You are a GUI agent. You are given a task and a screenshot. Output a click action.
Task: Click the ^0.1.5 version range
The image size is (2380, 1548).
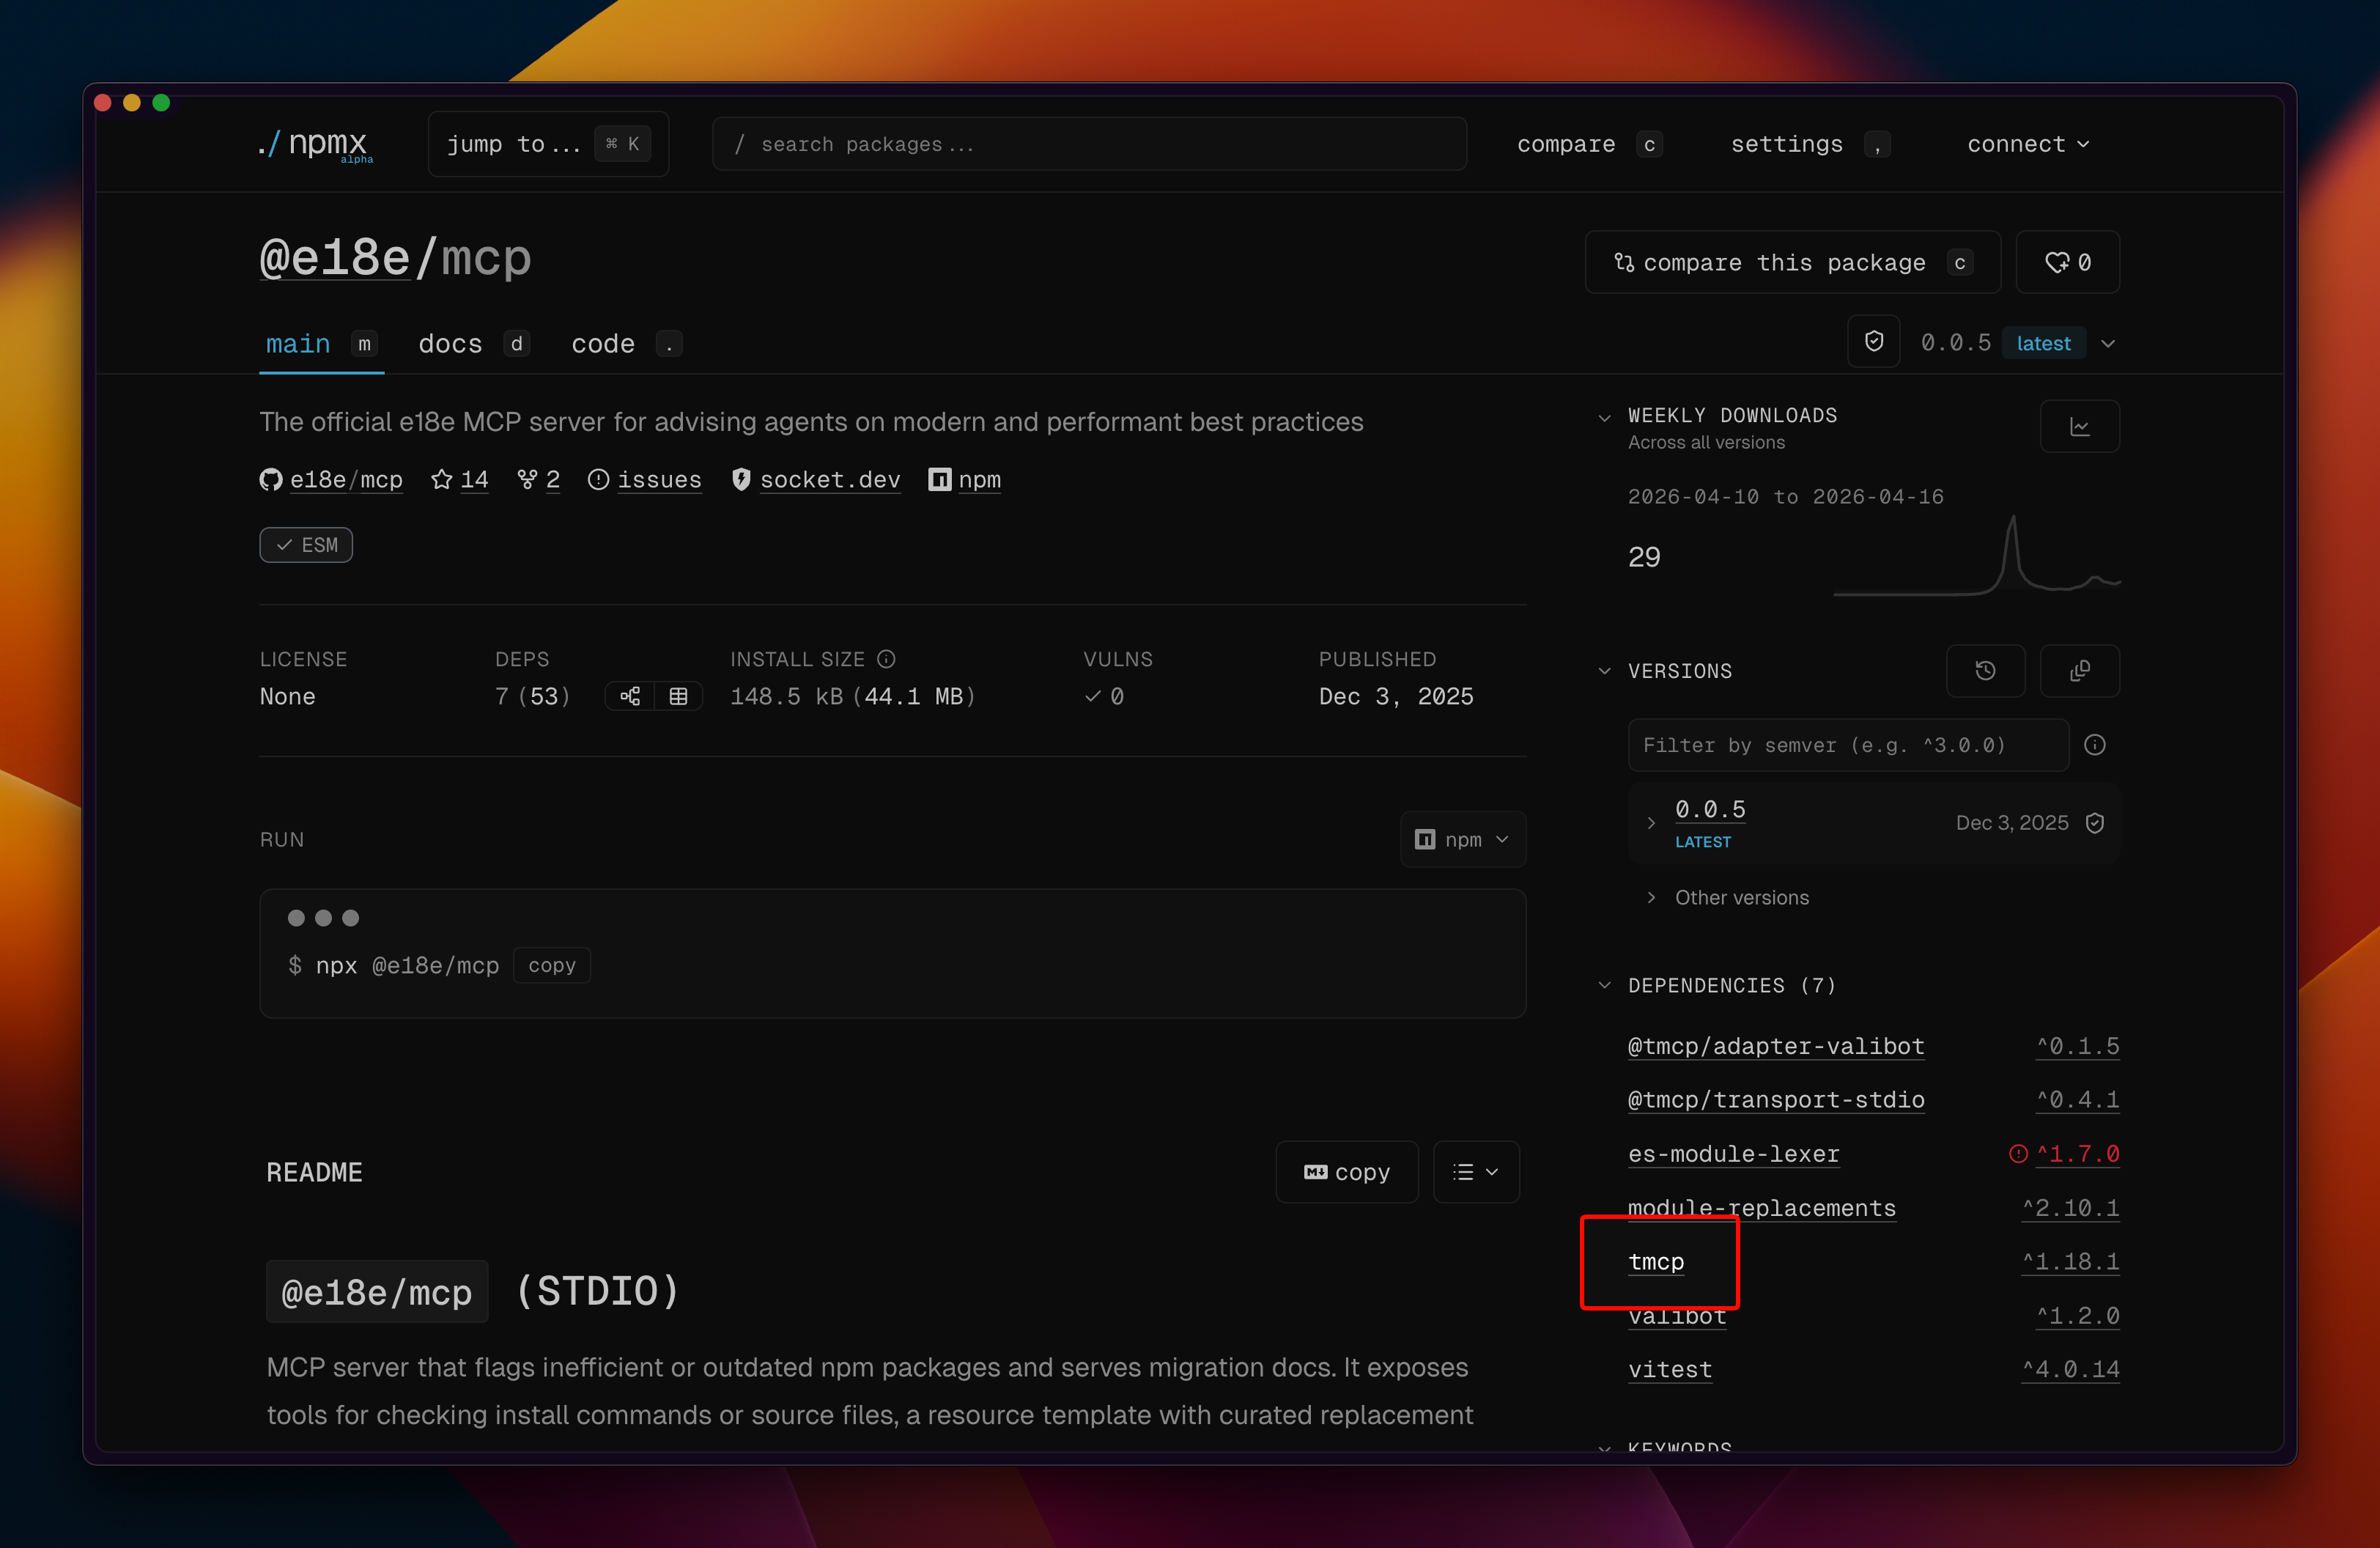pos(2078,1046)
